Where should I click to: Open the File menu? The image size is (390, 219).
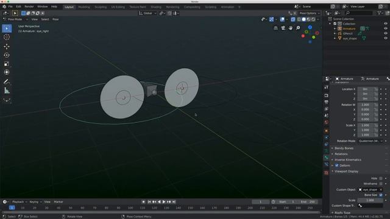tap(10, 7)
